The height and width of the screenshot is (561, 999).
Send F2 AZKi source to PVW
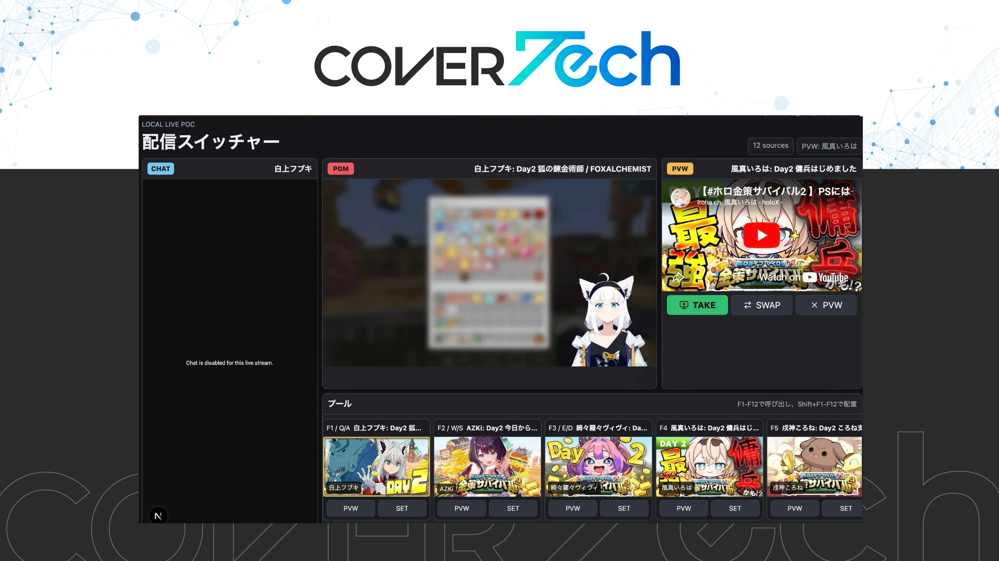coord(462,508)
